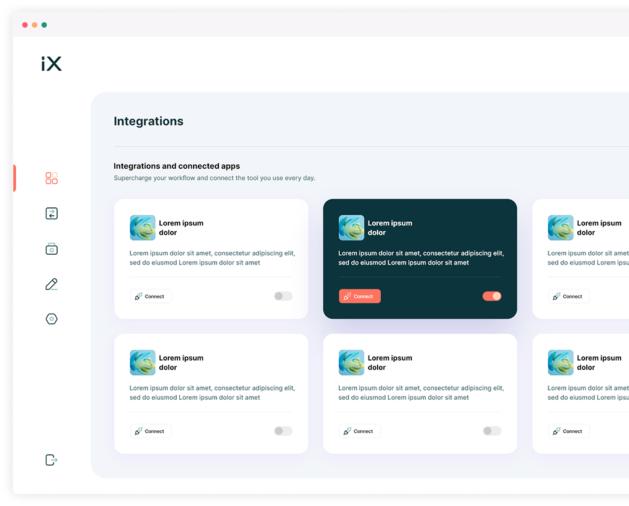Screen dimensions: 629x506
Task: Open the transfer arrows icon in sidebar
Action: (51, 213)
